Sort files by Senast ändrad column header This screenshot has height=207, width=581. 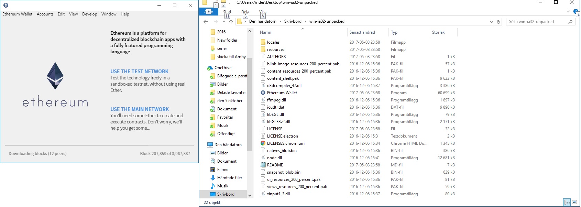tap(362, 32)
